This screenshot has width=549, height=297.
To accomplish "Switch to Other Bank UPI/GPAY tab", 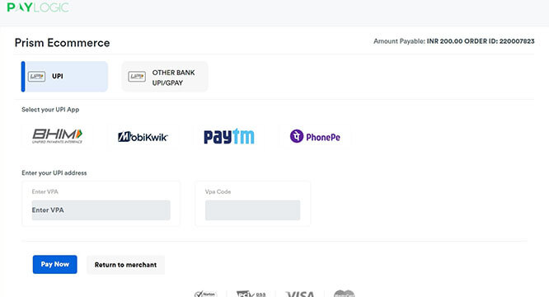I will (x=165, y=77).
